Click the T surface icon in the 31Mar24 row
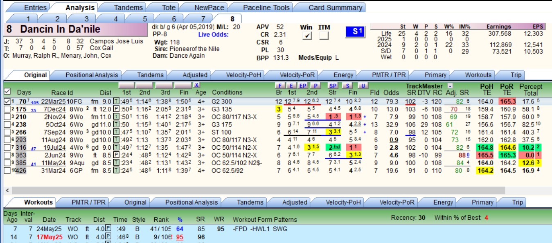Screen dimensions: 552x243 click(x=116, y=171)
